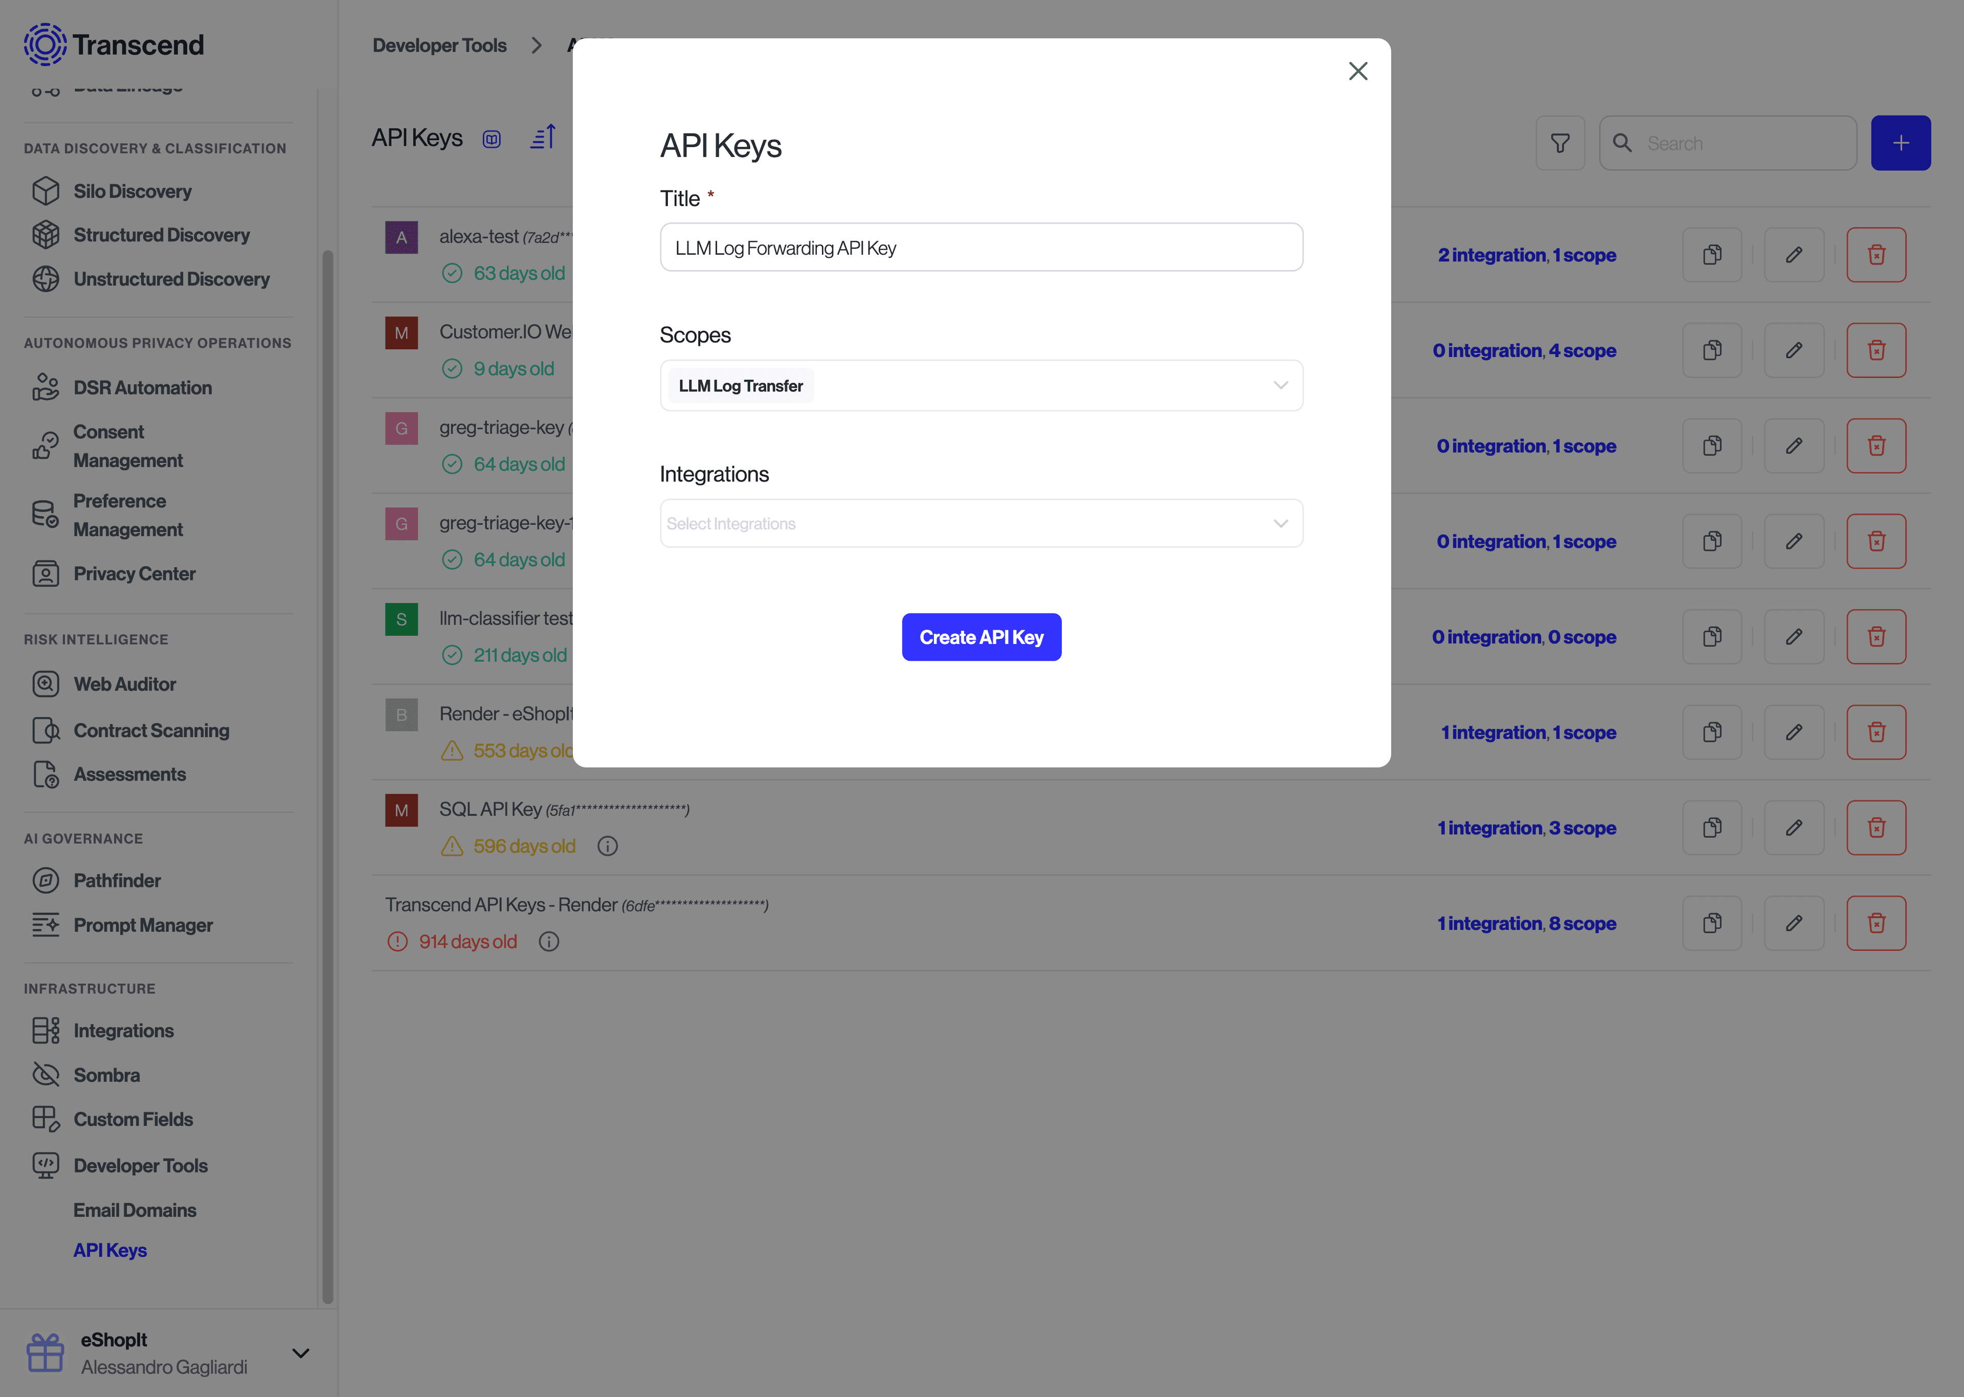Click the Prompt Manager icon
Image resolution: width=1964 pixels, height=1397 pixels.
[46, 925]
